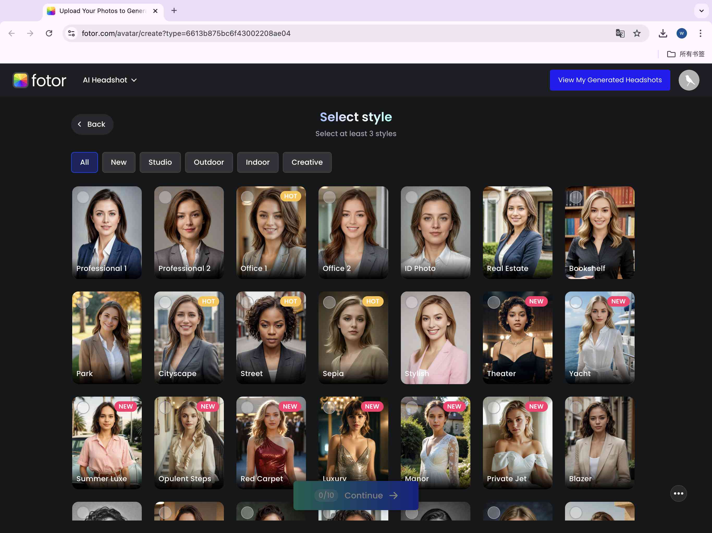Click the Continue button
The image size is (712, 533).
[x=356, y=495]
